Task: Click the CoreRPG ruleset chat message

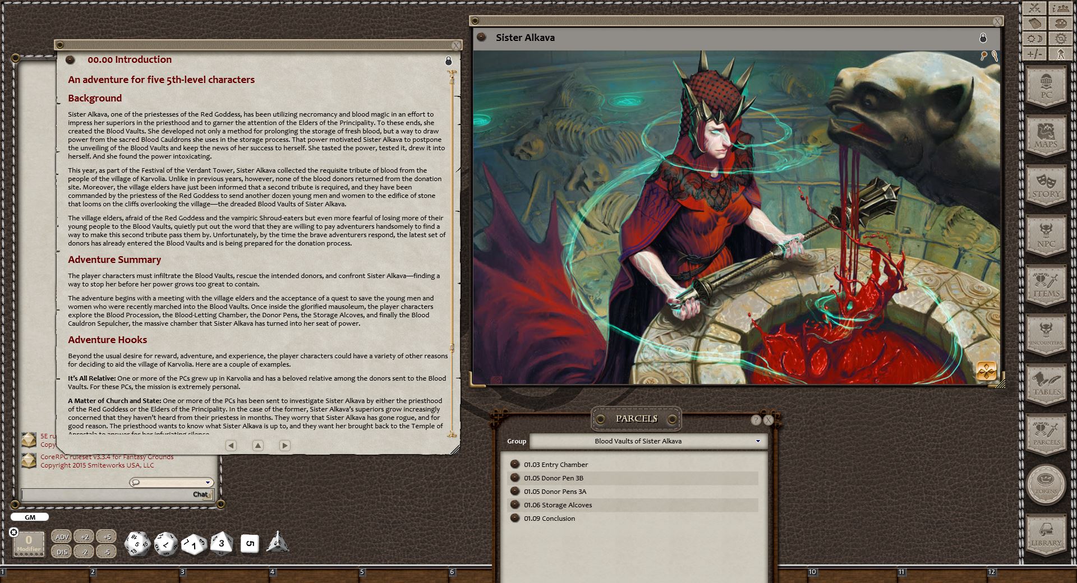Action: [107, 461]
